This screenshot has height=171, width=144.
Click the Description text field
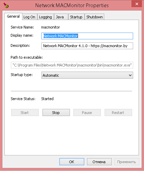(87, 46)
